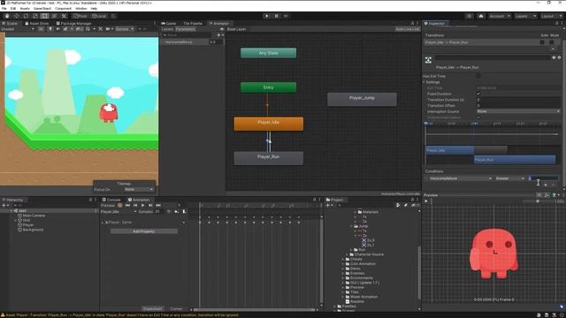This screenshot has width=566, height=318.
Task: Open the Tile Palette tab
Action: [x=193, y=24]
